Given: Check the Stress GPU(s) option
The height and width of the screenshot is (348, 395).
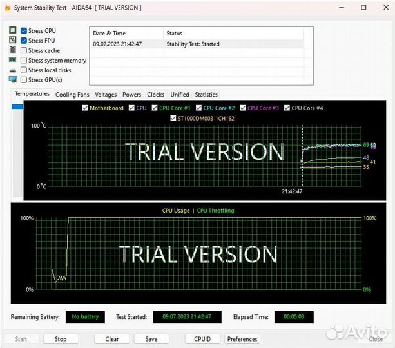Looking at the screenshot, I should click(x=24, y=80).
